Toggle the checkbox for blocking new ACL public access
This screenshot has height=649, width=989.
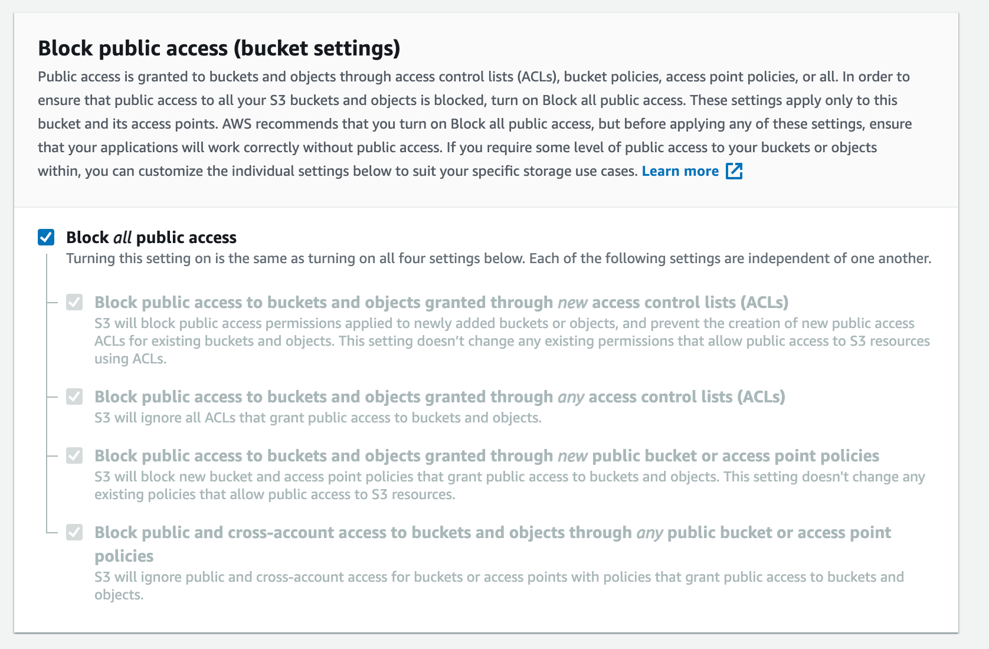74,302
